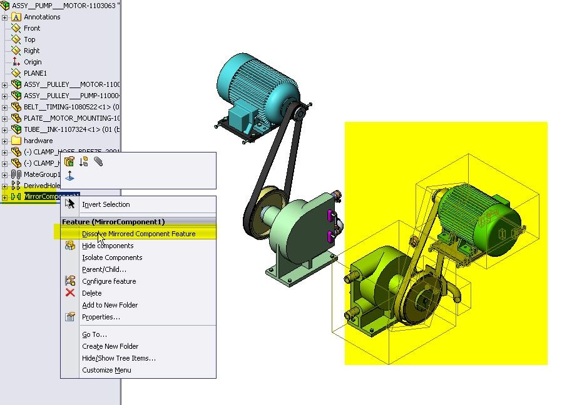Click the green MirrorComponent1 feature icon
The width and height of the screenshot is (577, 405).
pos(16,197)
